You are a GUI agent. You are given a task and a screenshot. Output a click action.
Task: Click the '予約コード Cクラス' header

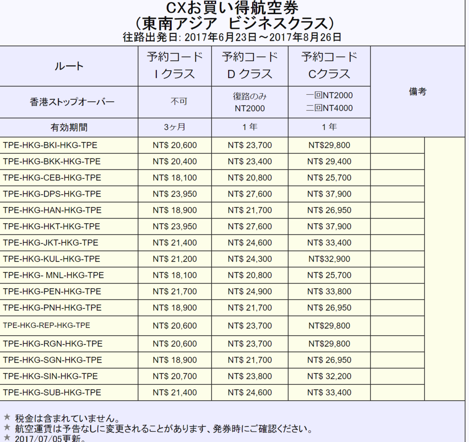click(329, 65)
